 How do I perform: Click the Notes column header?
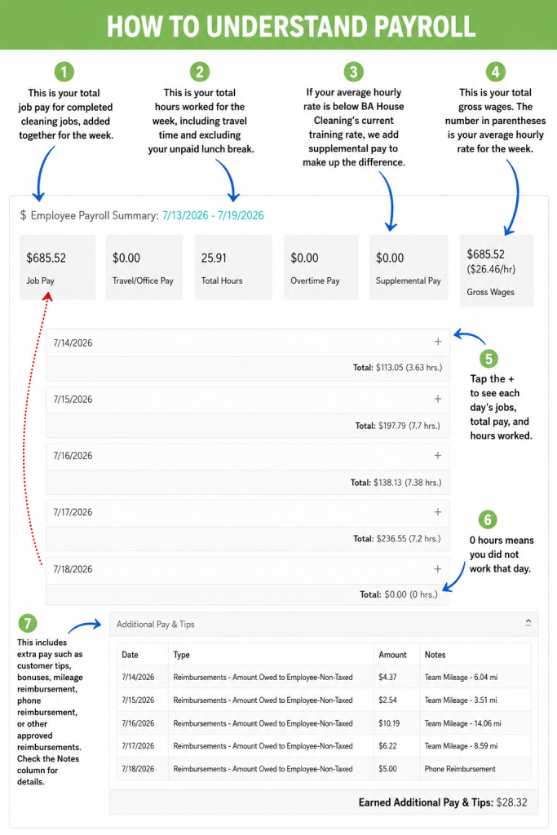(435, 655)
